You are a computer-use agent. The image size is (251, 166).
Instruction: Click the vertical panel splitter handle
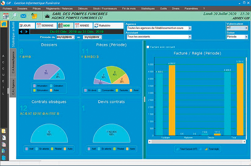click(145, 99)
